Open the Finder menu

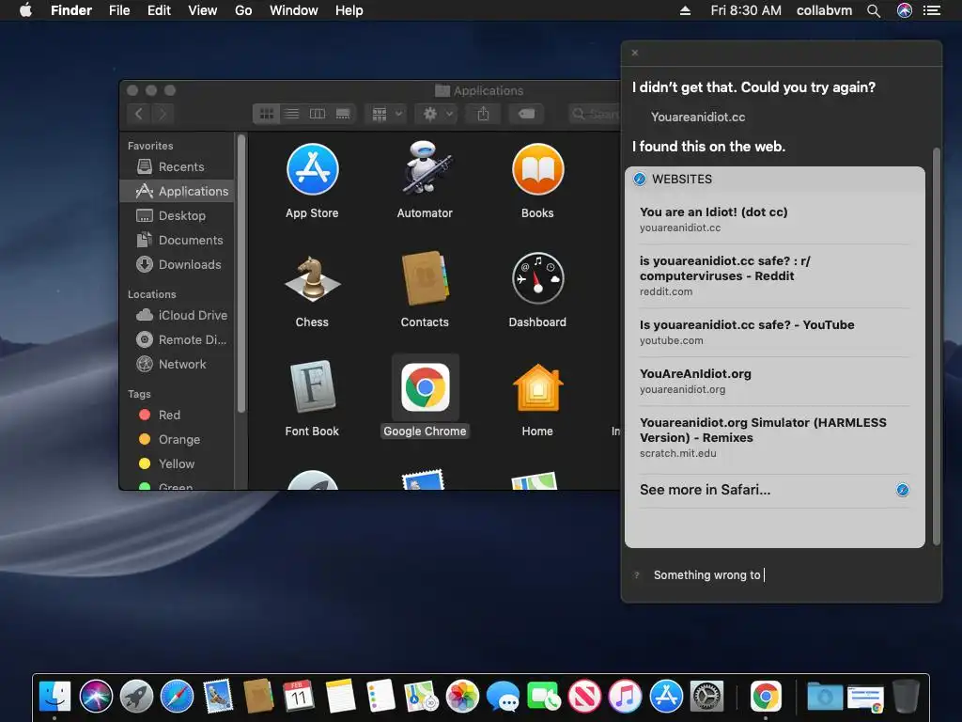(71, 10)
